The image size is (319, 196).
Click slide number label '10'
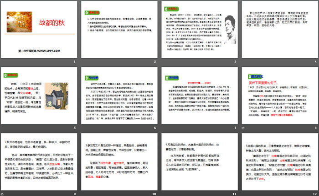pyautogui.click(x=154, y=194)
